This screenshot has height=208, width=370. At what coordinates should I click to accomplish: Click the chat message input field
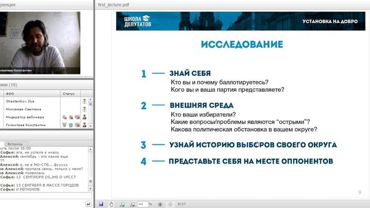pyautogui.click(x=46, y=195)
